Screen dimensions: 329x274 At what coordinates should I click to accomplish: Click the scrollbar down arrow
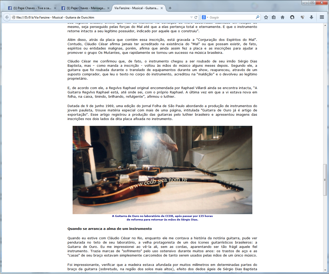point(325,270)
